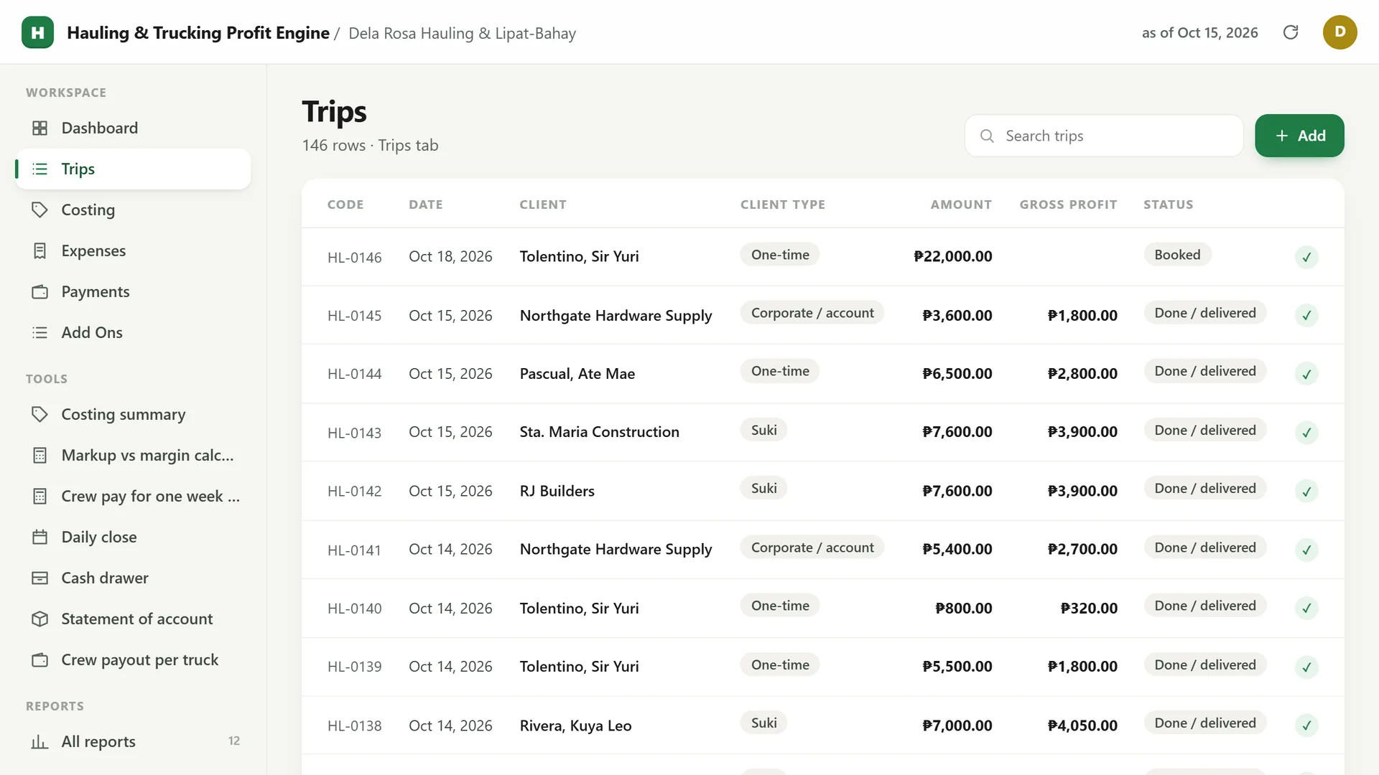Open Dashboard in the sidebar
Image resolution: width=1379 pixels, height=775 pixels.
point(133,128)
